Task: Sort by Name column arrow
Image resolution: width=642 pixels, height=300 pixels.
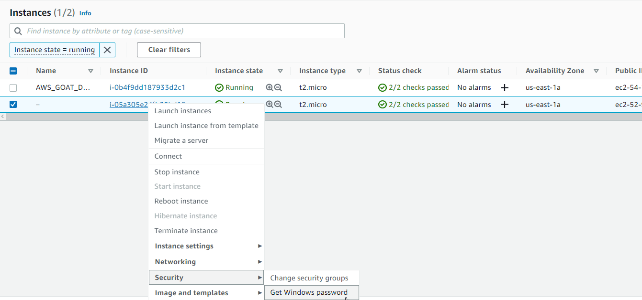Action: tap(90, 71)
